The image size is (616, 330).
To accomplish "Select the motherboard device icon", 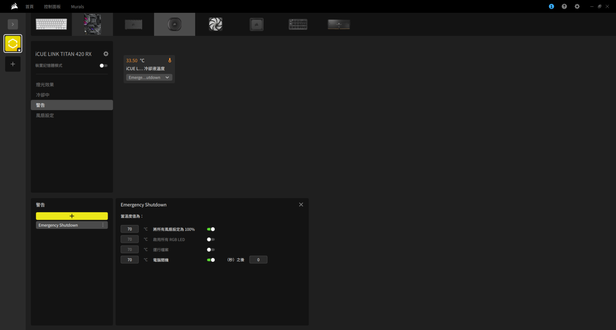I will [92, 24].
